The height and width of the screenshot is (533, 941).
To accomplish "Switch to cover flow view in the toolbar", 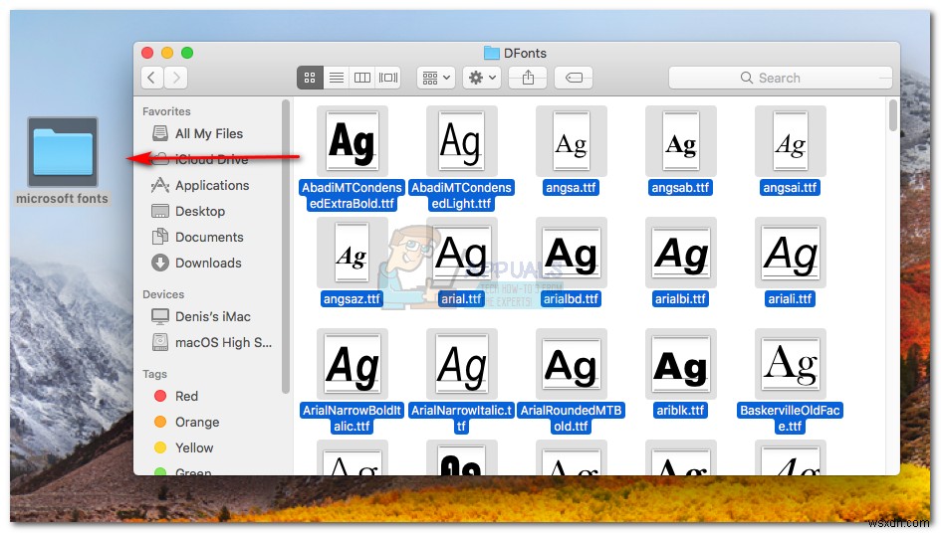I will click(387, 78).
